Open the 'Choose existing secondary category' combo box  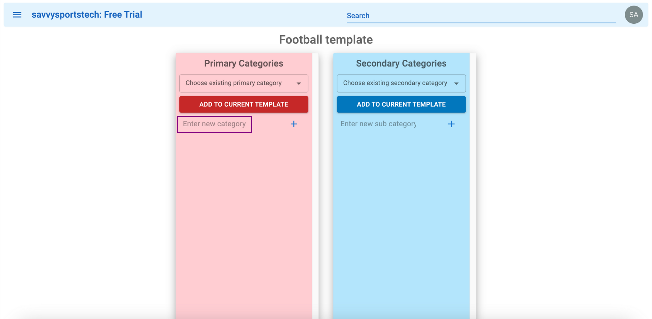[401, 83]
